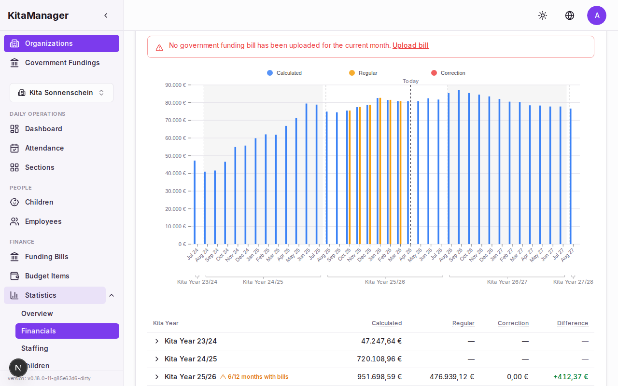Toggle light/dark theme sun icon
Screen dimensions: 618x386
[x=543, y=15]
